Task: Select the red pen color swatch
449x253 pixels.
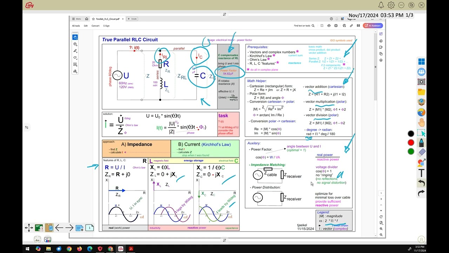Action: [411, 143]
